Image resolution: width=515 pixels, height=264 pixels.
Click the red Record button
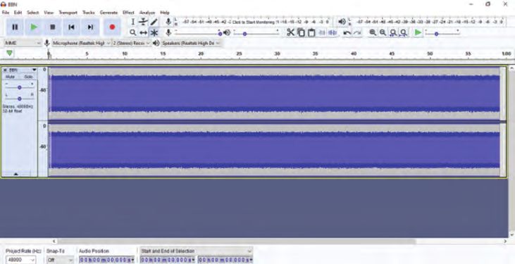(x=112, y=27)
